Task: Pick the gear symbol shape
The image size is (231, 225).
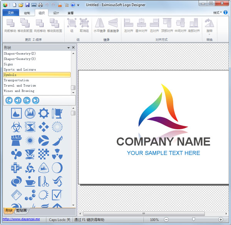Action: (44, 113)
